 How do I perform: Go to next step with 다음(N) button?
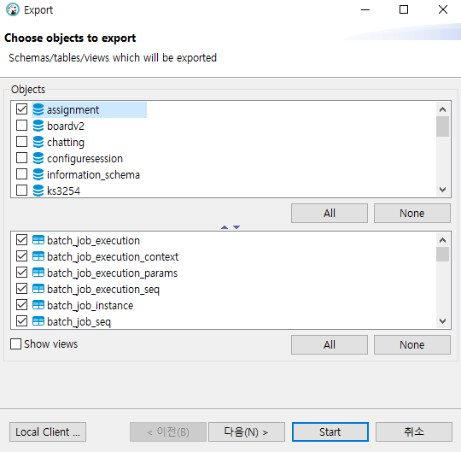[x=247, y=432]
